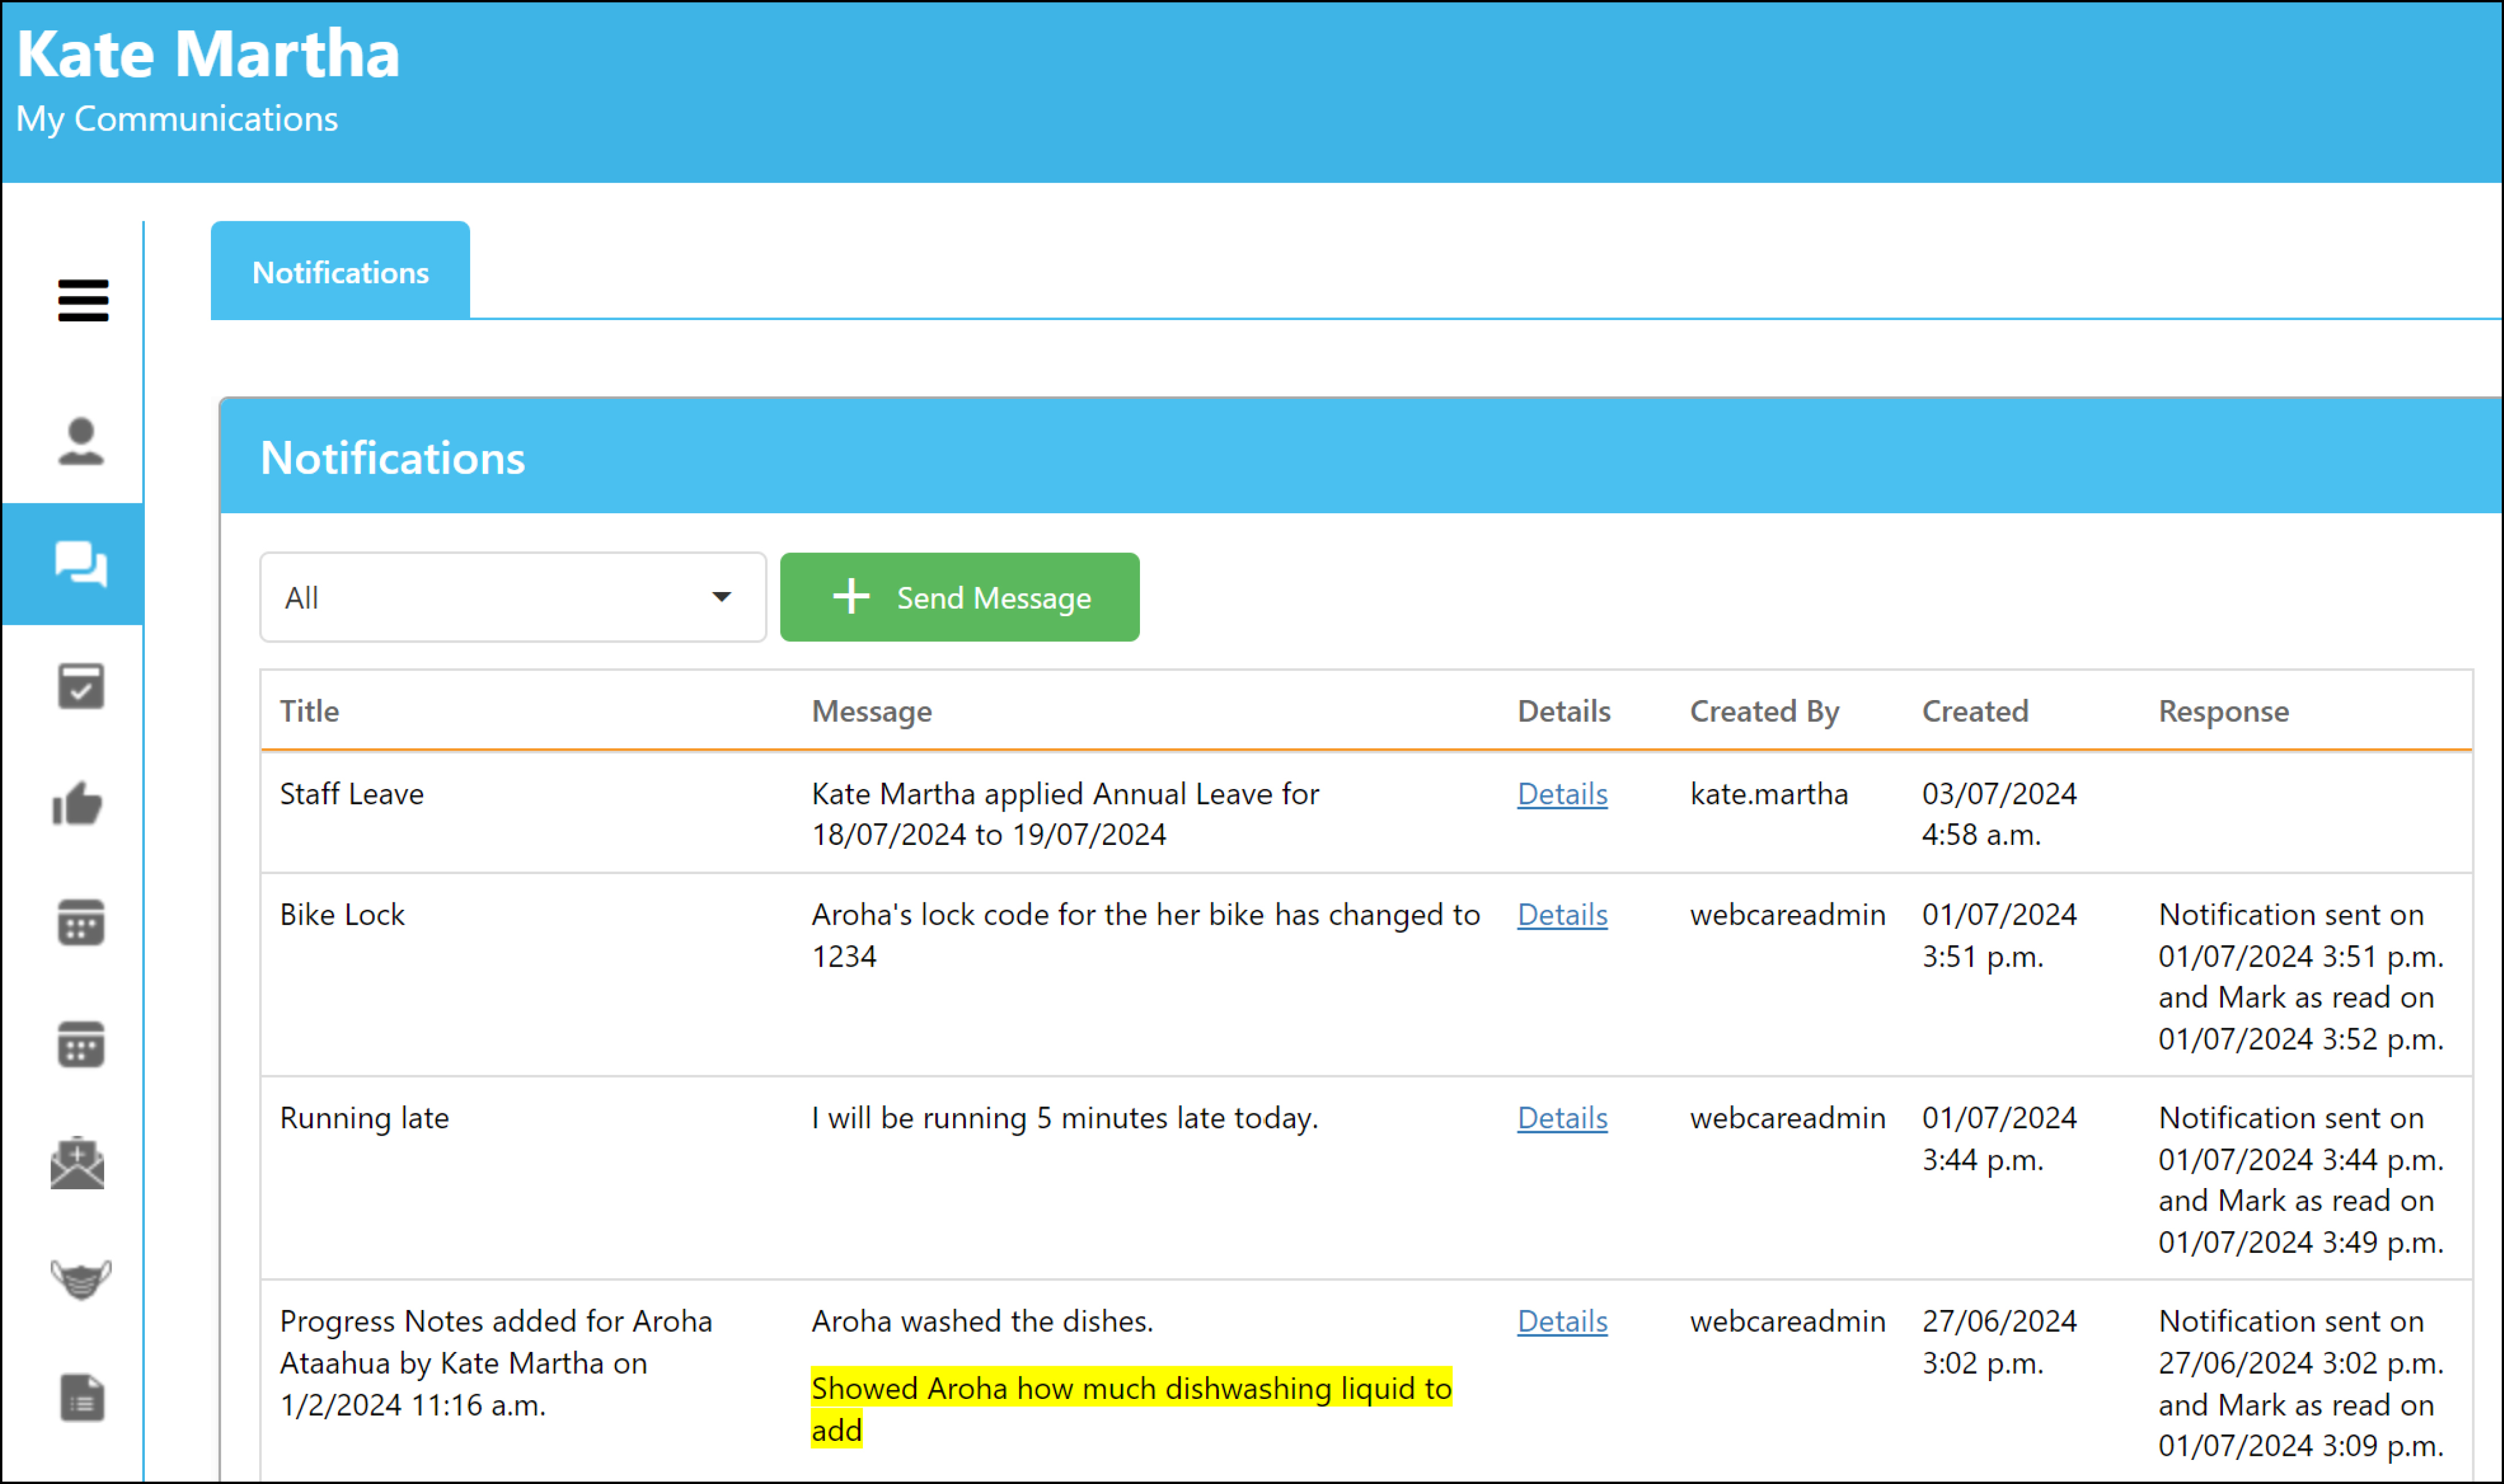Click the Created By column header

[x=1764, y=711]
